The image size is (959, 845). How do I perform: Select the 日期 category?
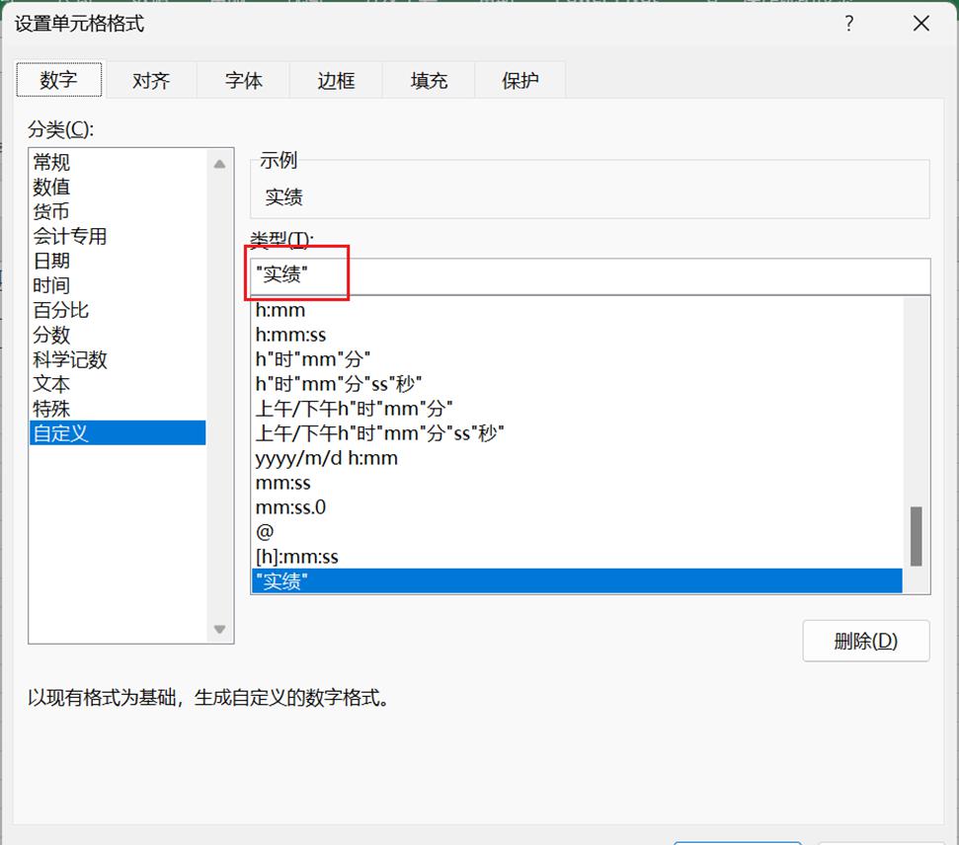click(119, 261)
